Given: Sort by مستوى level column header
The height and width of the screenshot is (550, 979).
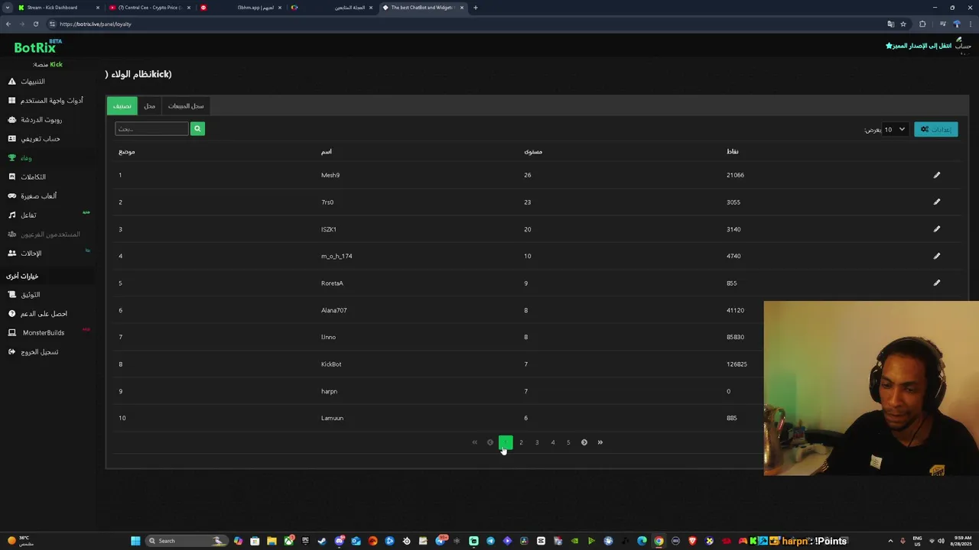Looking at the screenshot, I should click(x=533, y=151).
